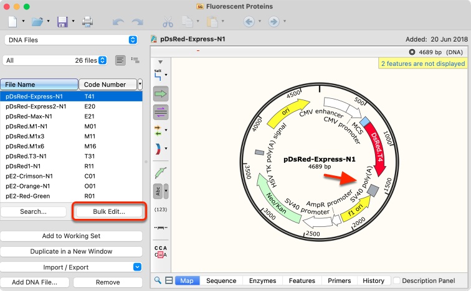Expand the save options dropdown arrow
Image resolution: width=471 pixels, height=291 pixels.
[74, 21]
